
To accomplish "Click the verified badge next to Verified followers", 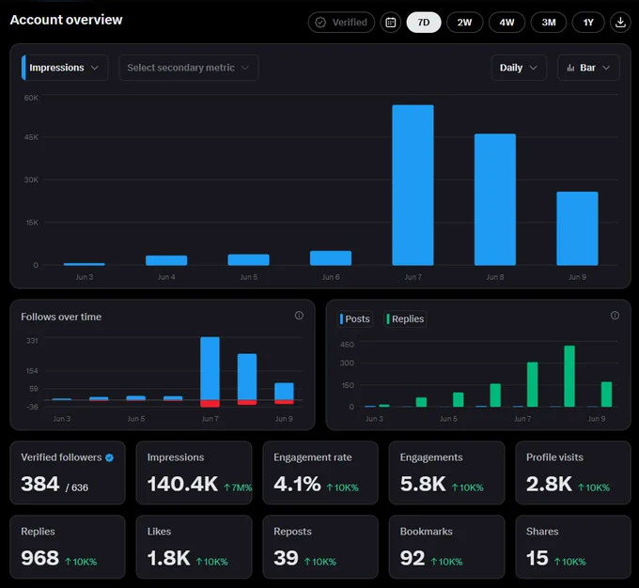I will tap(109, 457).
